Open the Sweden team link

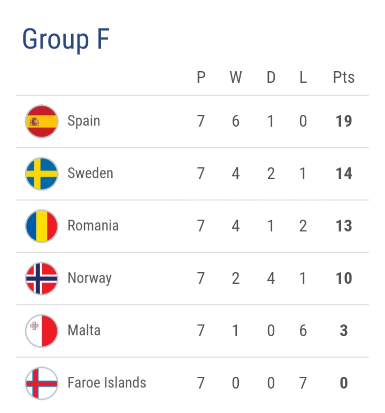90,174
